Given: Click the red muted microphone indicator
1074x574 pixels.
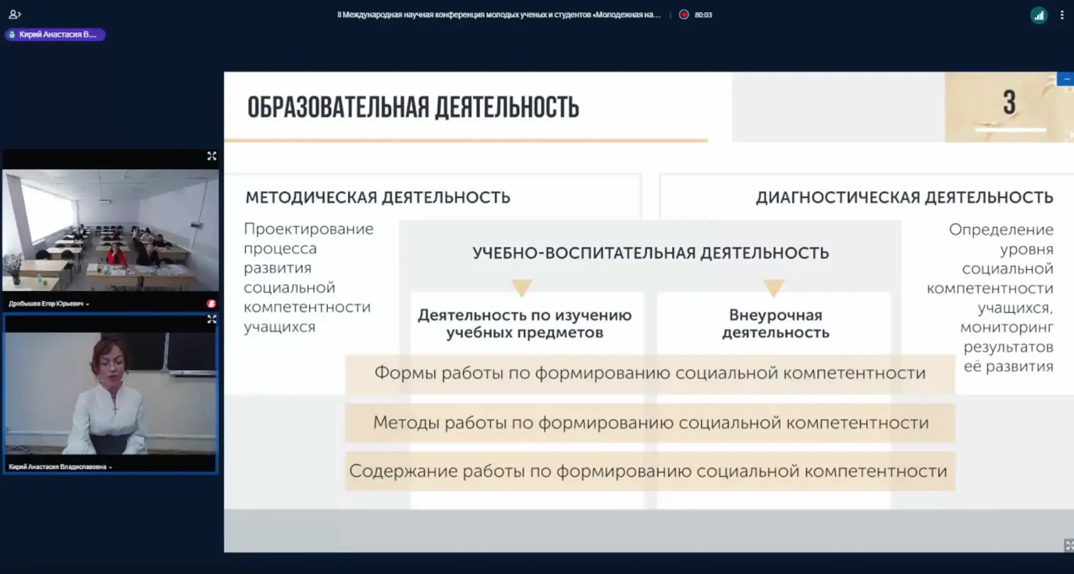Looking at the screenshot, I should pos(211,304).
